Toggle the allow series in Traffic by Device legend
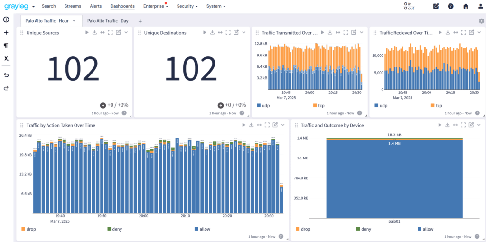The width and height of the screenshot is (486, 242). [x=428, y=229]
